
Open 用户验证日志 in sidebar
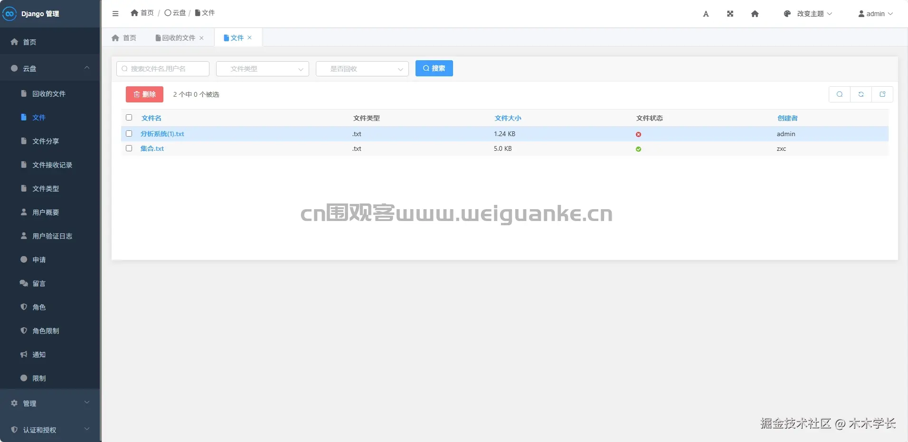coord(50,236)
